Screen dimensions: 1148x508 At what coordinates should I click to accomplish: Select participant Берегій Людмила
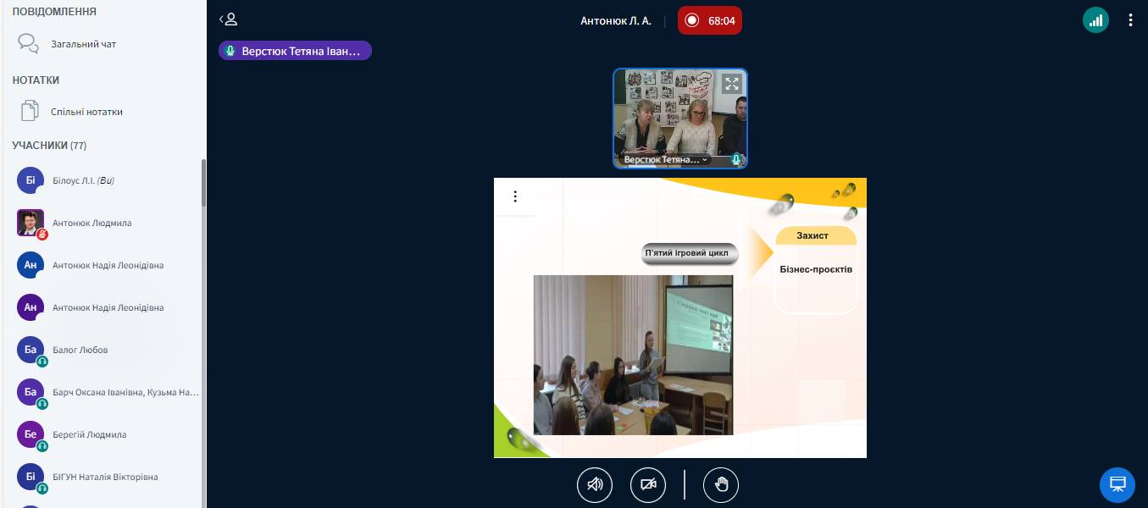click(89, 434)
